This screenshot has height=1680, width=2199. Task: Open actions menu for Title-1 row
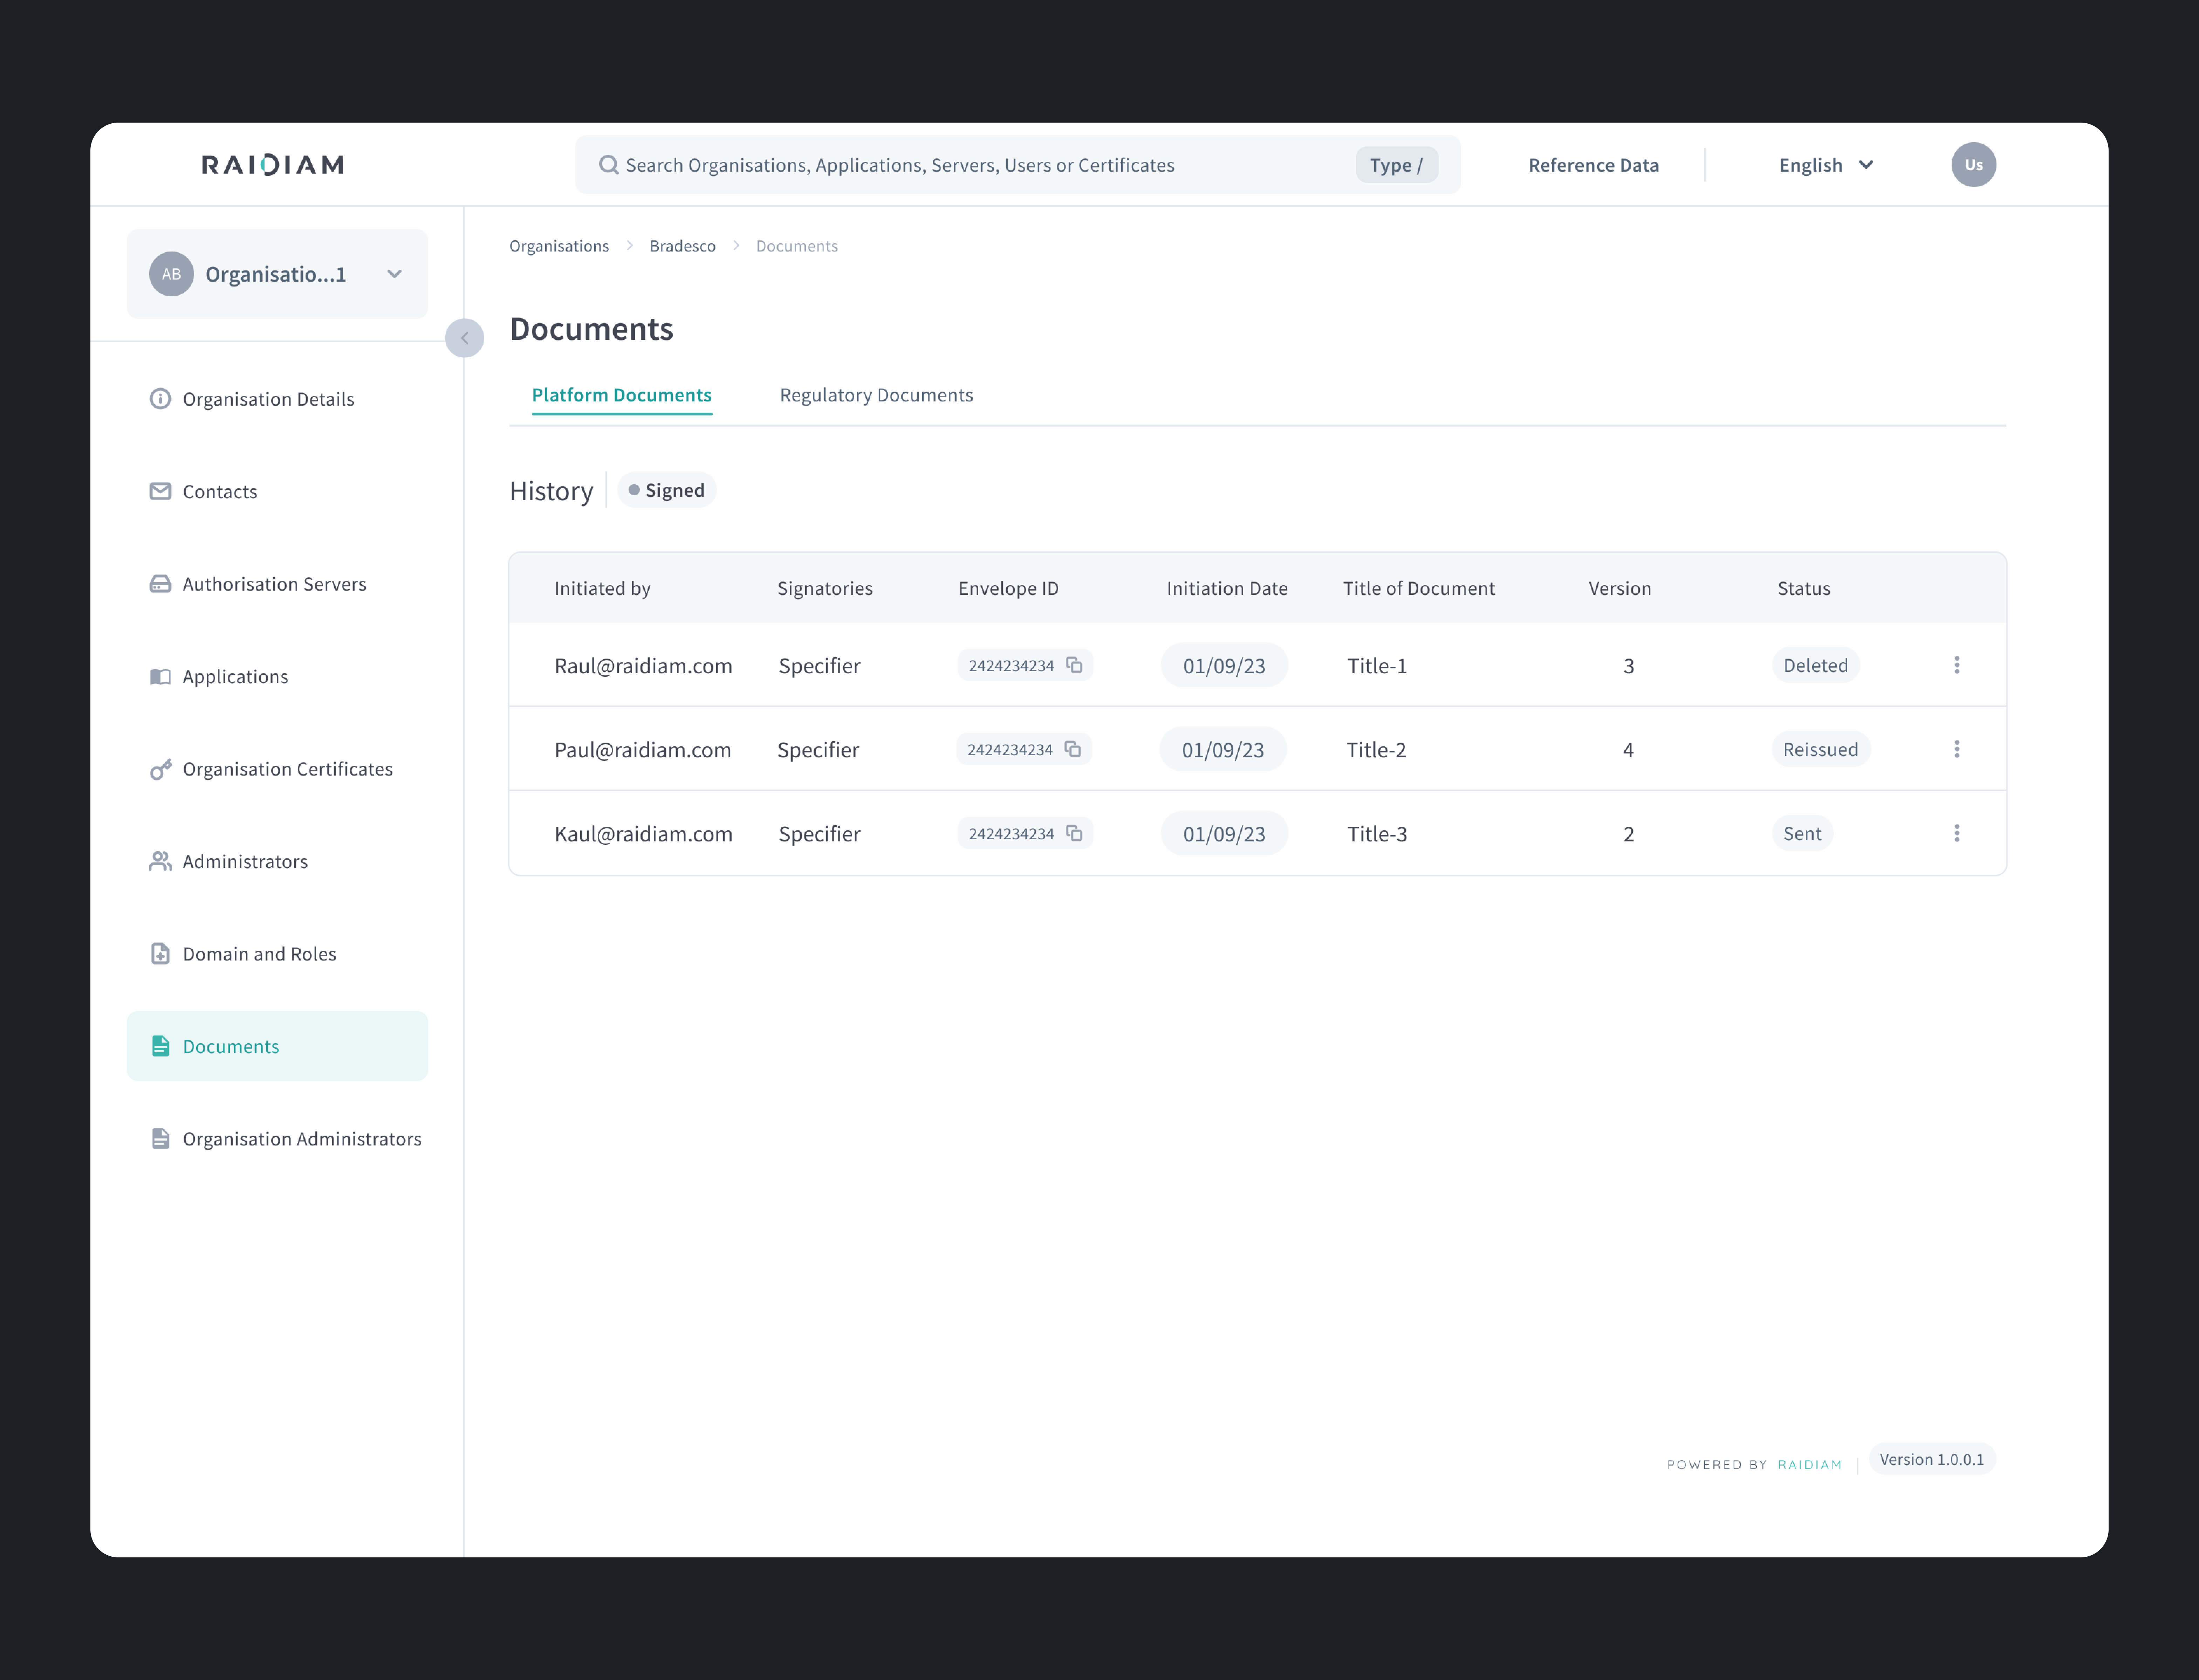click(1957, 665)
